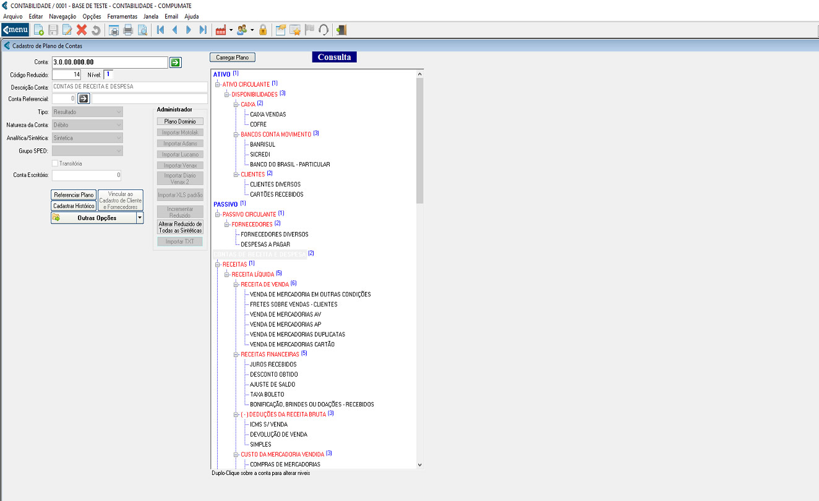Click the Conta Escritório input field
The height and width of the screenshot is (501, 819).
tap(87, 175)
